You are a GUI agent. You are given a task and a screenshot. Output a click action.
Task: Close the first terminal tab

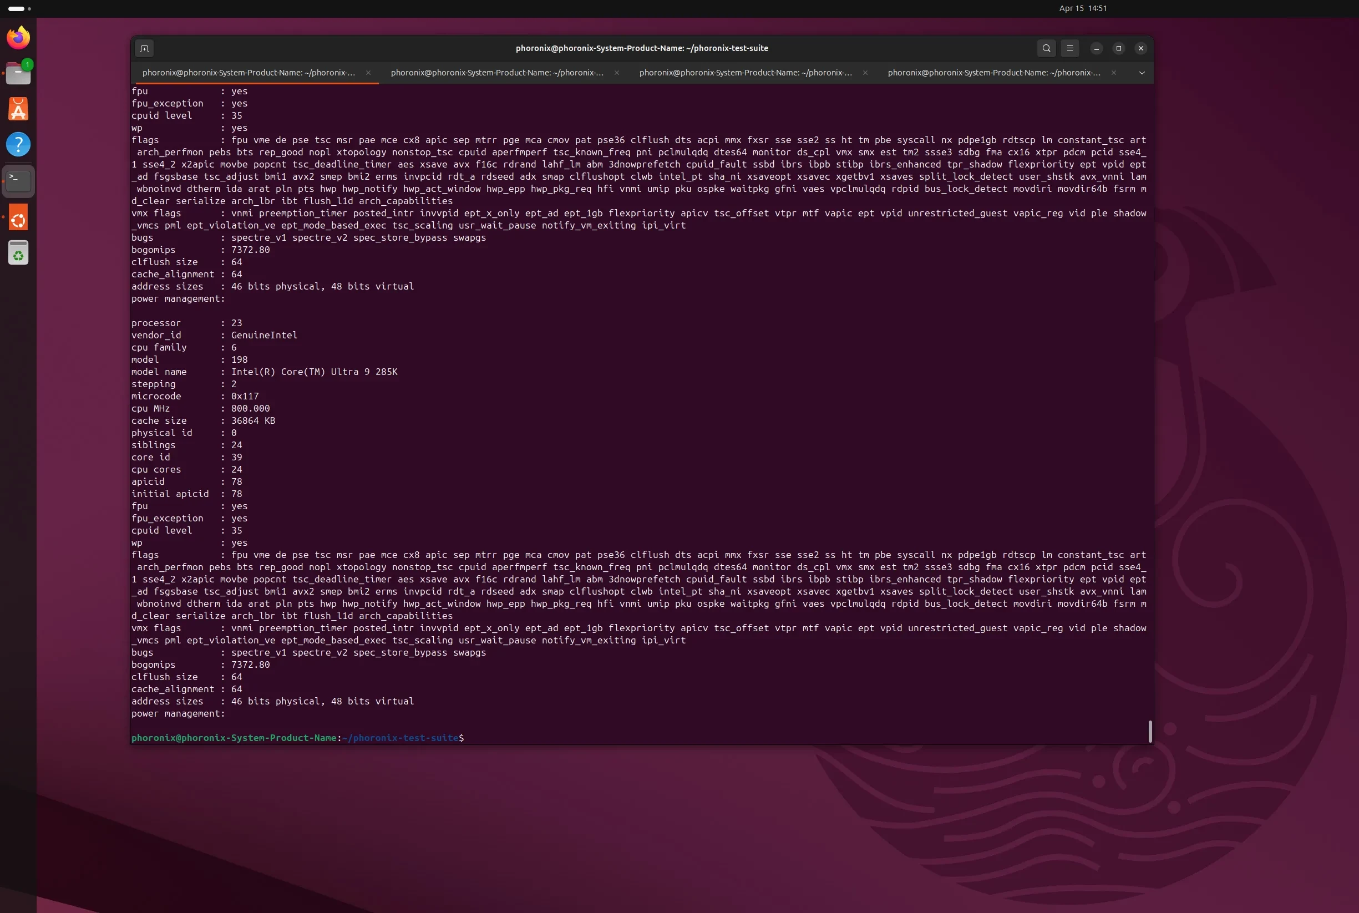368,73
